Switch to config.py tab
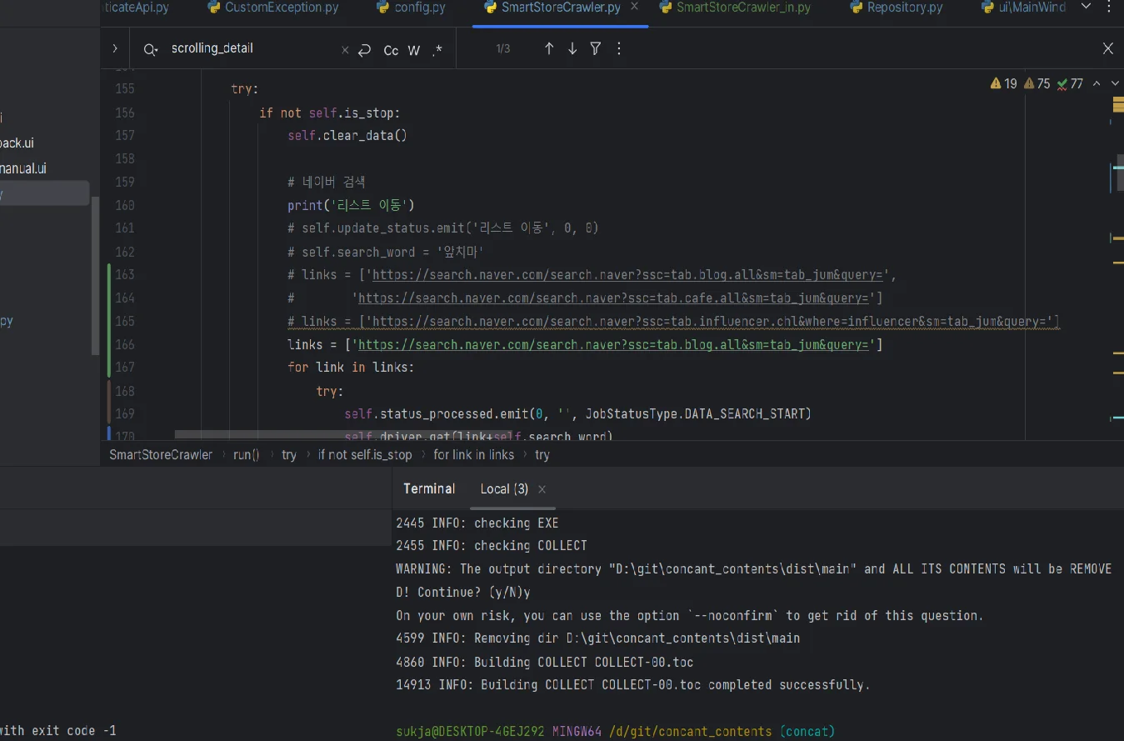1124x741 pixels. pos(411,8)
